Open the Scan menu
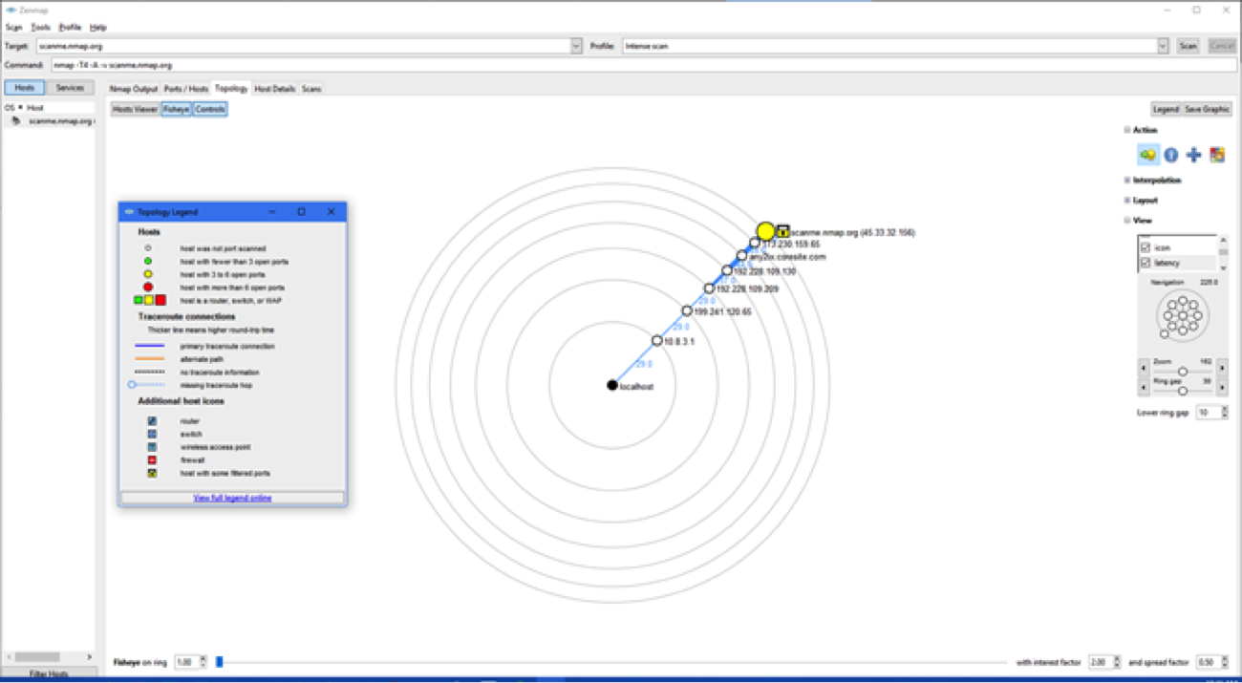 coord(13,28)
